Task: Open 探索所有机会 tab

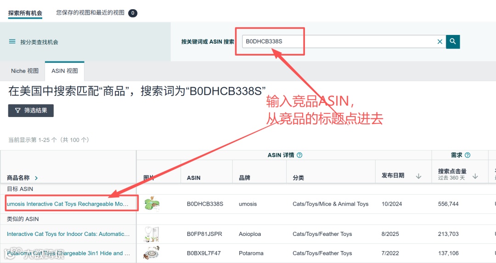Action: point(25,13)
